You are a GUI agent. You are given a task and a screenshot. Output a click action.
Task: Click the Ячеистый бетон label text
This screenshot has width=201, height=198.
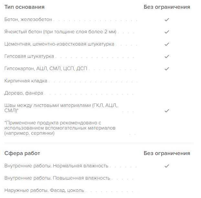point(60,32)
